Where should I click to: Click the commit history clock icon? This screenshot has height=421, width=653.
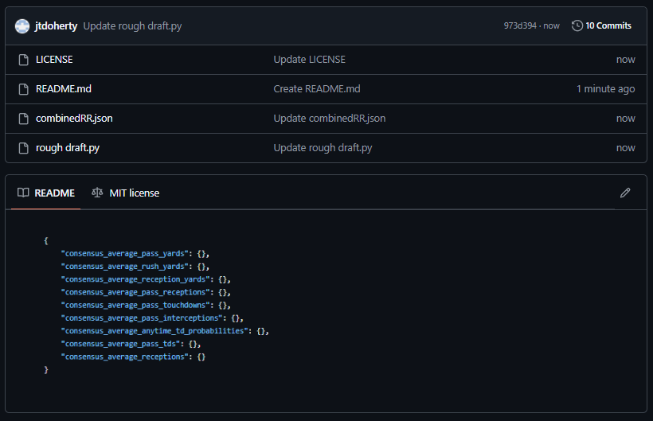(x=577, y=25)
